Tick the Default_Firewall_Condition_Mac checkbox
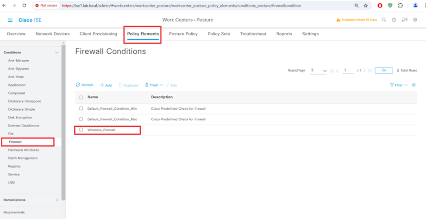 click(81, 119)
